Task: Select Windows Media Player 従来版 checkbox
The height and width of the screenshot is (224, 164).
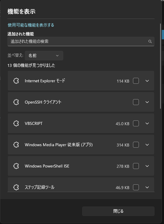Action: click(x=136, y=145)
